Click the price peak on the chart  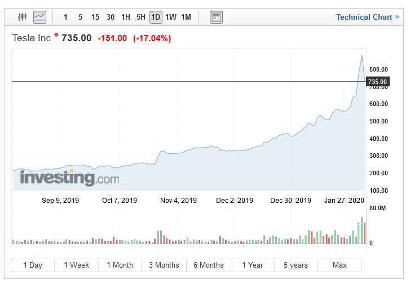[x=361, y=55]
